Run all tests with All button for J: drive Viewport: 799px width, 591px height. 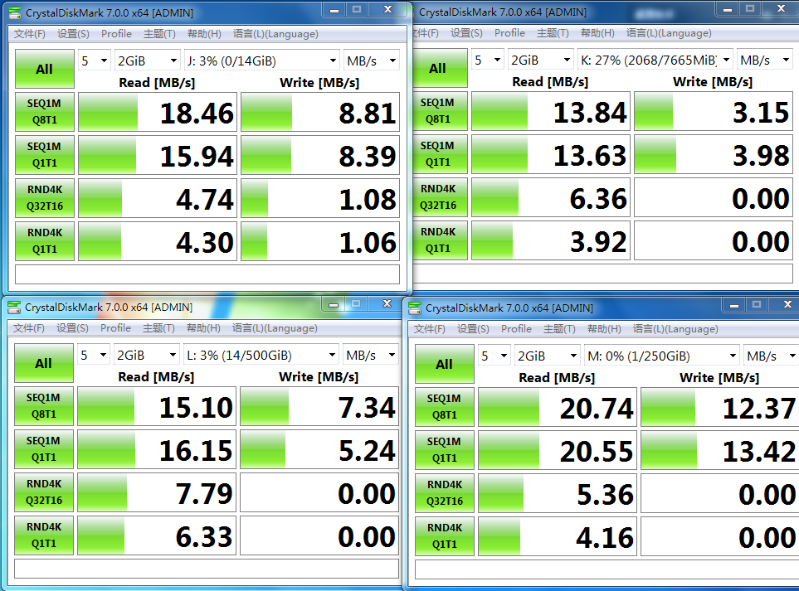(45, 70)
